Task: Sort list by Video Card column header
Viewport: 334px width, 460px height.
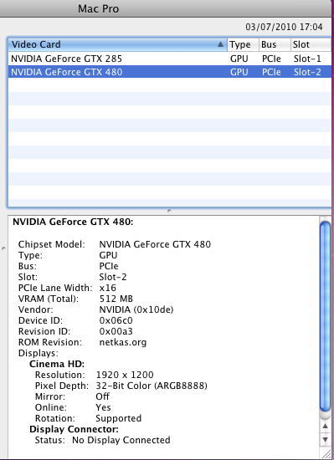Action: click(117, 44)
